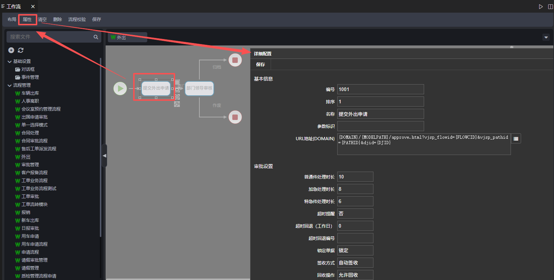
Task: Collapse the 基础设置 tree group
Action: (10, 61)
